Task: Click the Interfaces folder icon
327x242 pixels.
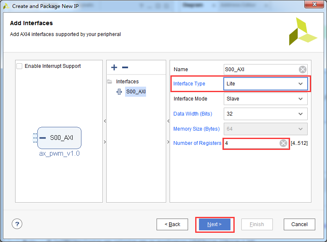Action: [110, 82]
